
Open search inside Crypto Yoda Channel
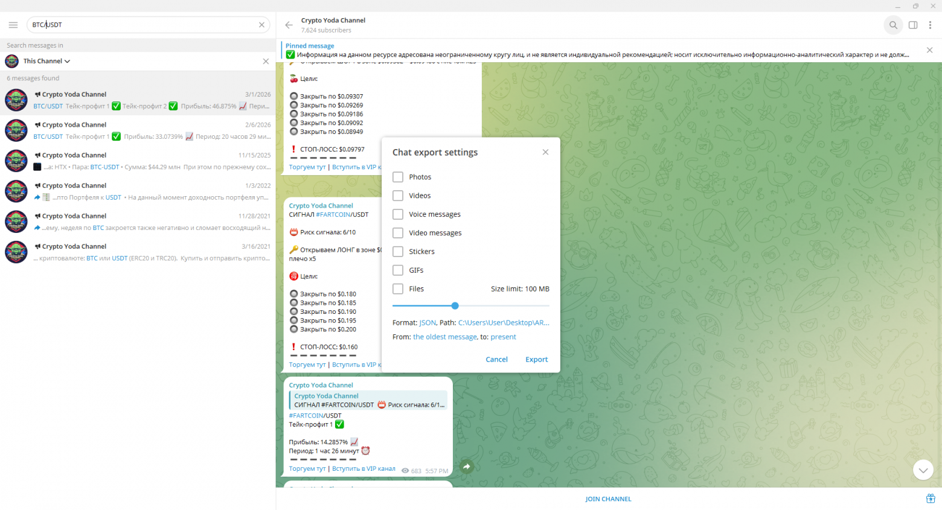(x=893, y=25)
